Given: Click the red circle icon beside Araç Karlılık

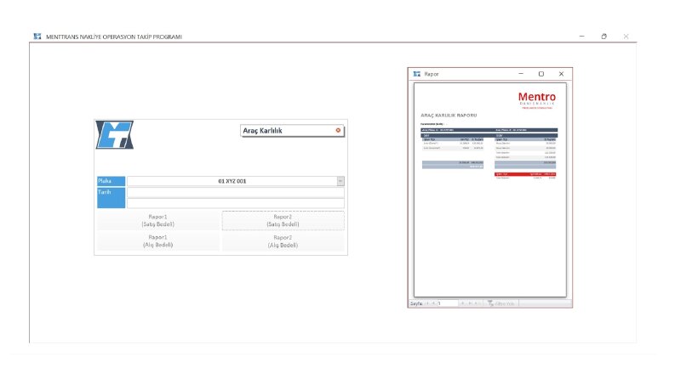Looking at the screenshot, I should tap(338, 130).
